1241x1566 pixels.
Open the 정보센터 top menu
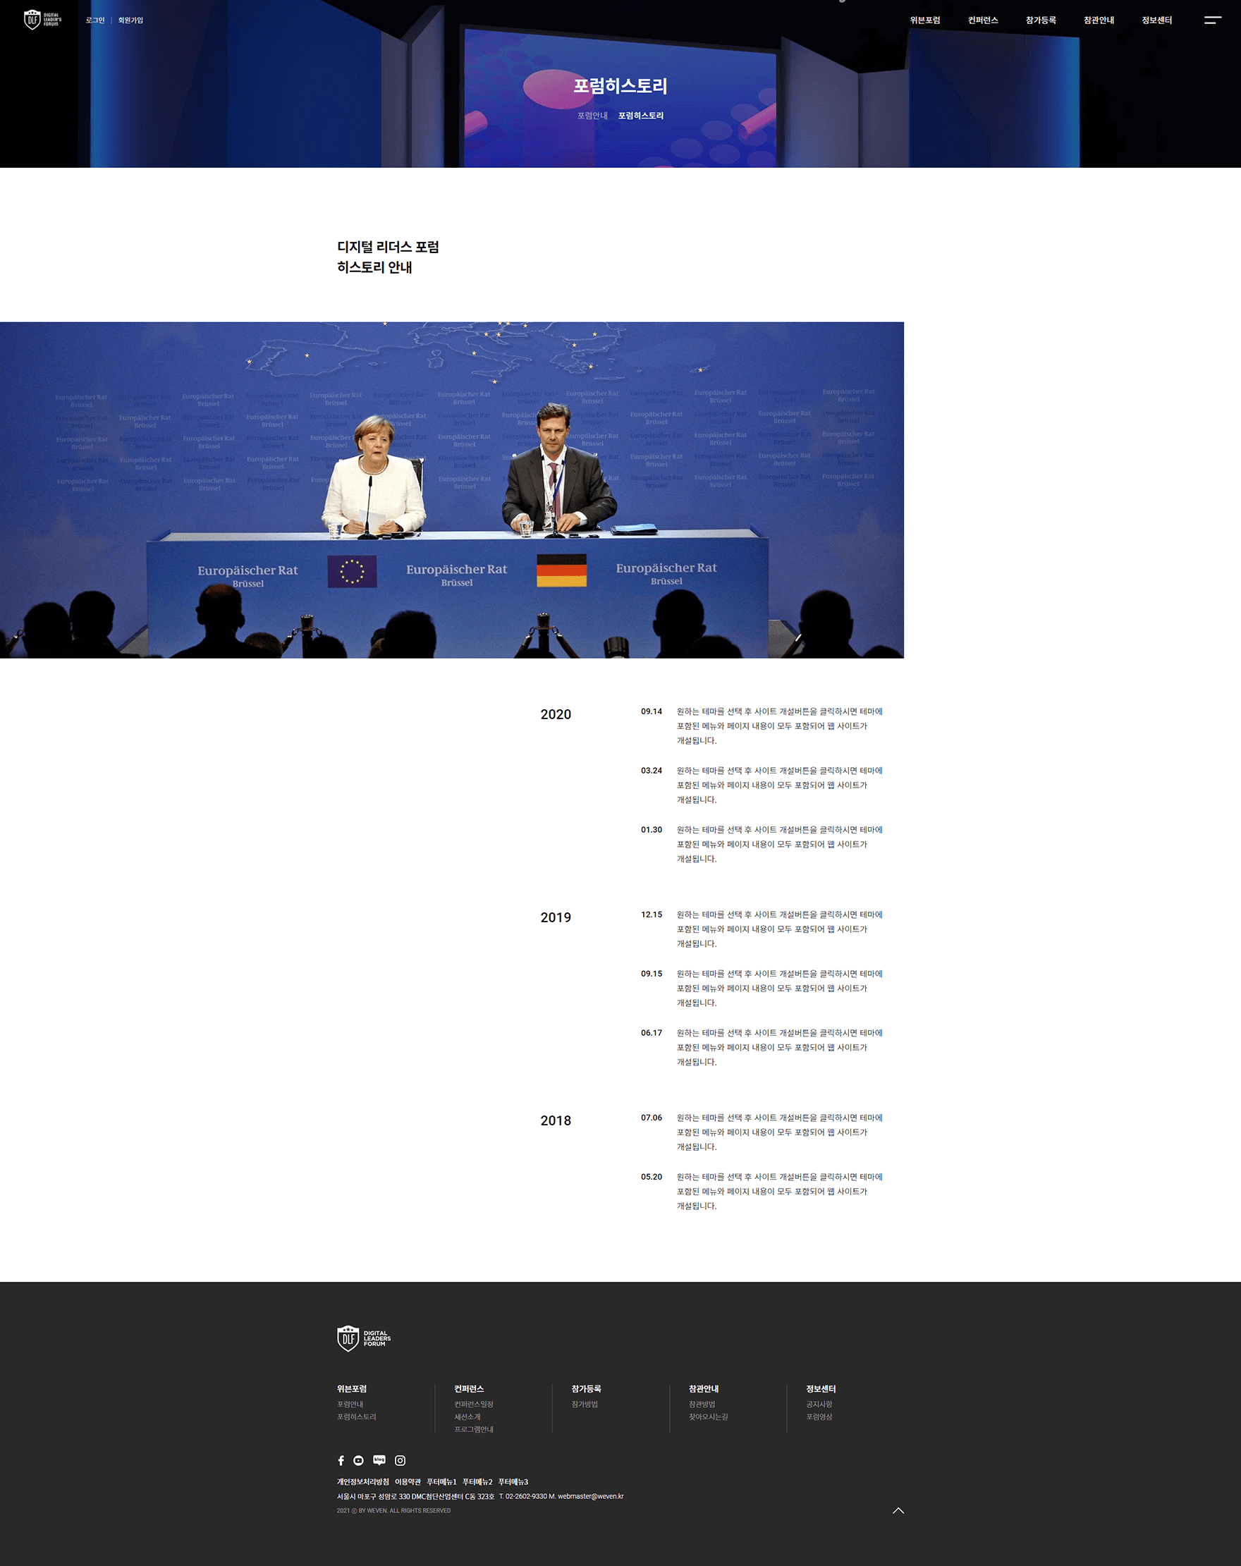pyautogui.click(x=1156, y=20)
